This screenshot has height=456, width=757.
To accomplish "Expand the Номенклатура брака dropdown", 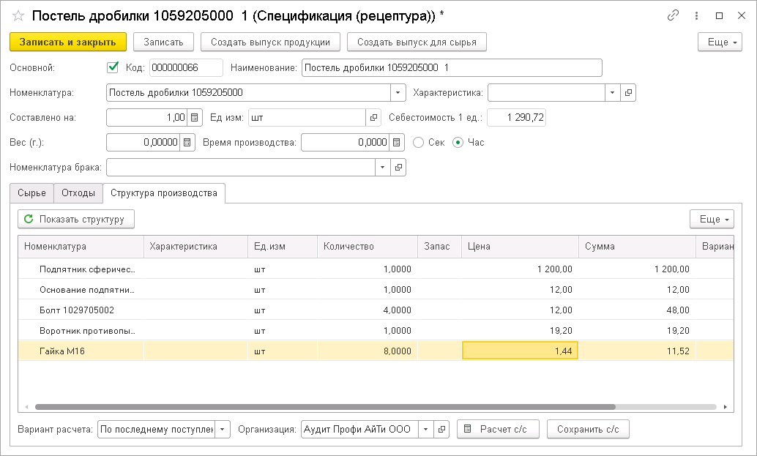I will pyautogui.click(x=382, y=168).
